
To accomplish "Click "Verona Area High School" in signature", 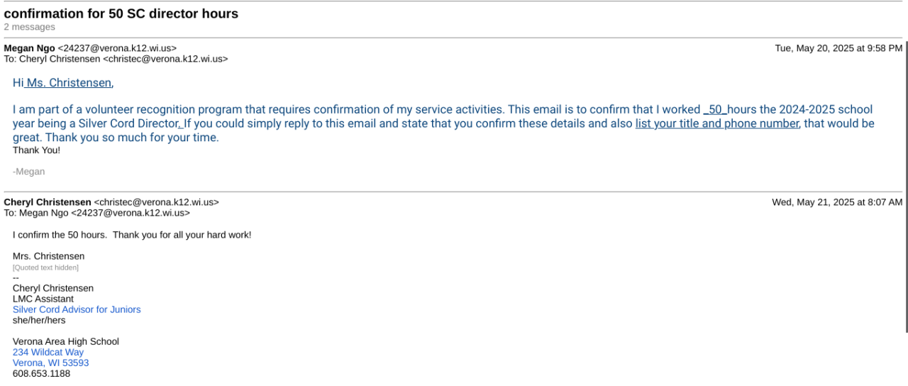I will click(66, 341).
